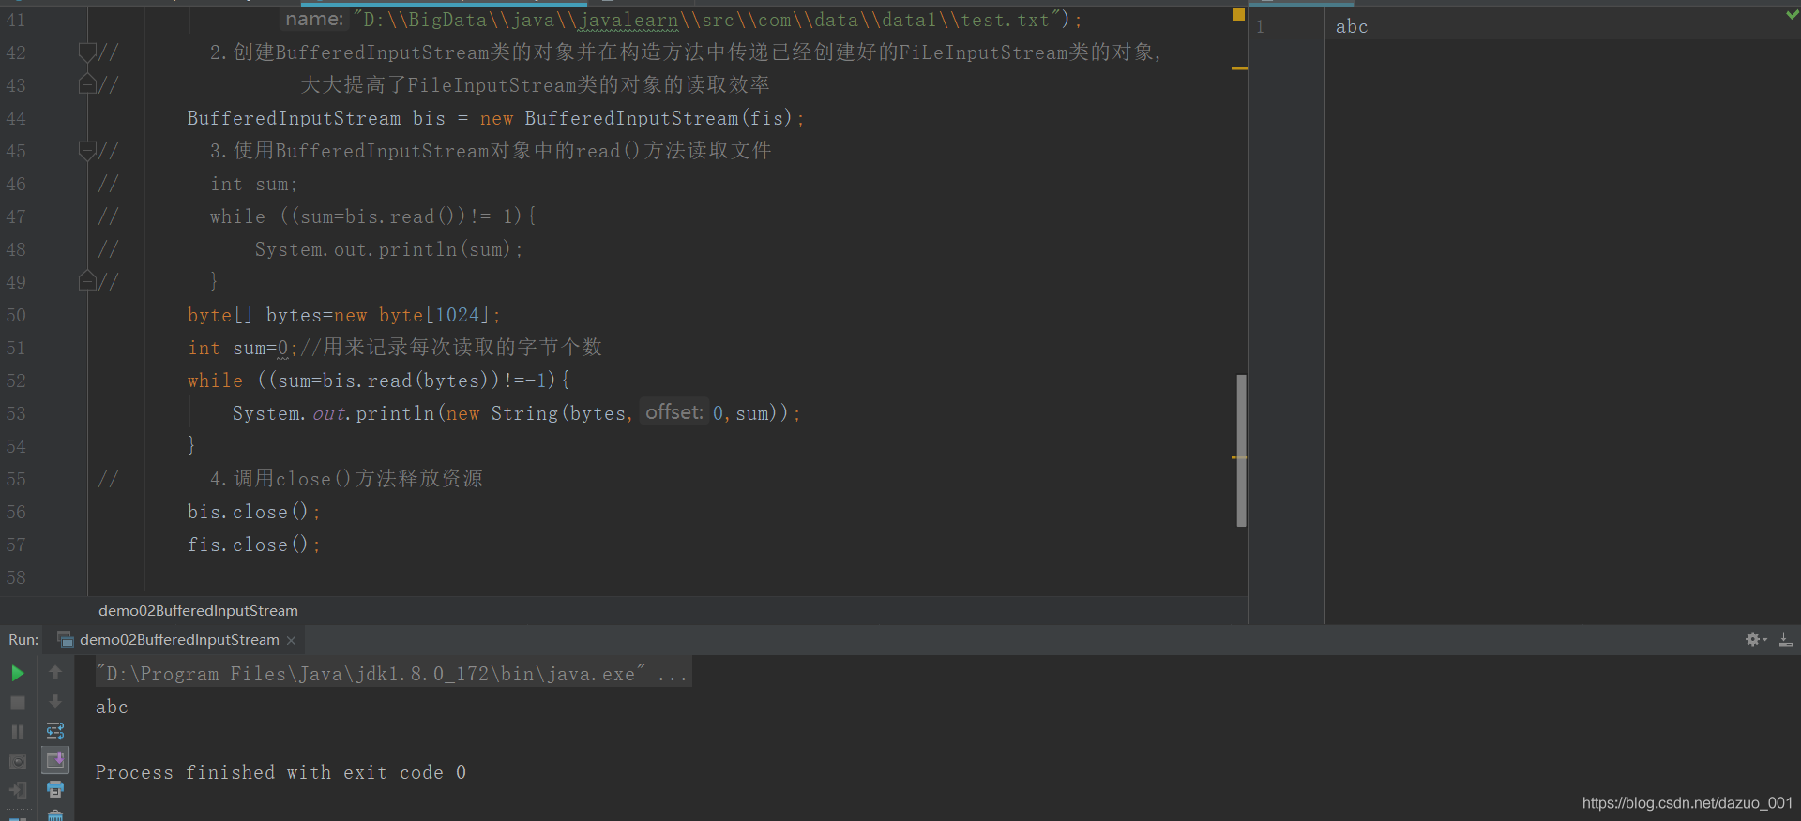Click 'int sum=0' declaration on line 51

point(242,348)
